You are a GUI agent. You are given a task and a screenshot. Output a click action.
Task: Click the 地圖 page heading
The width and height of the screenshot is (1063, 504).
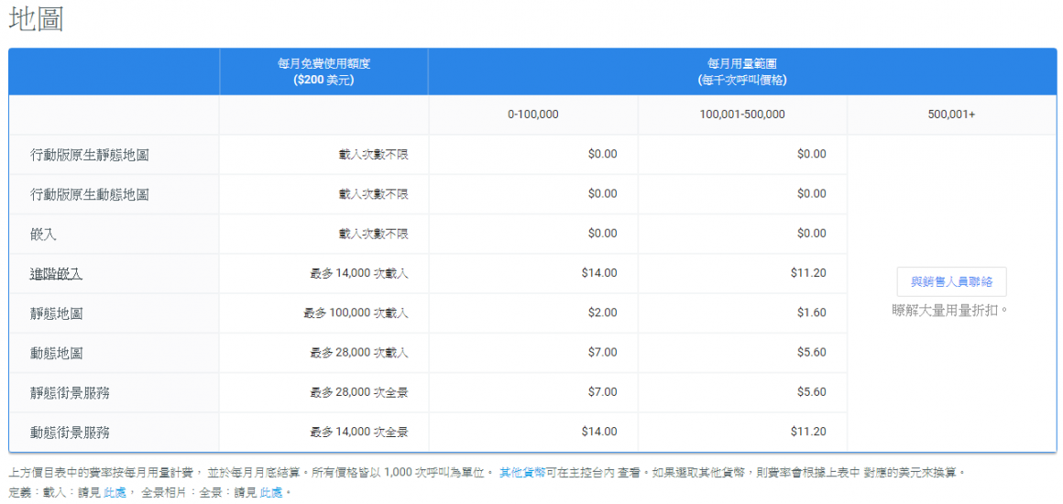37,20
